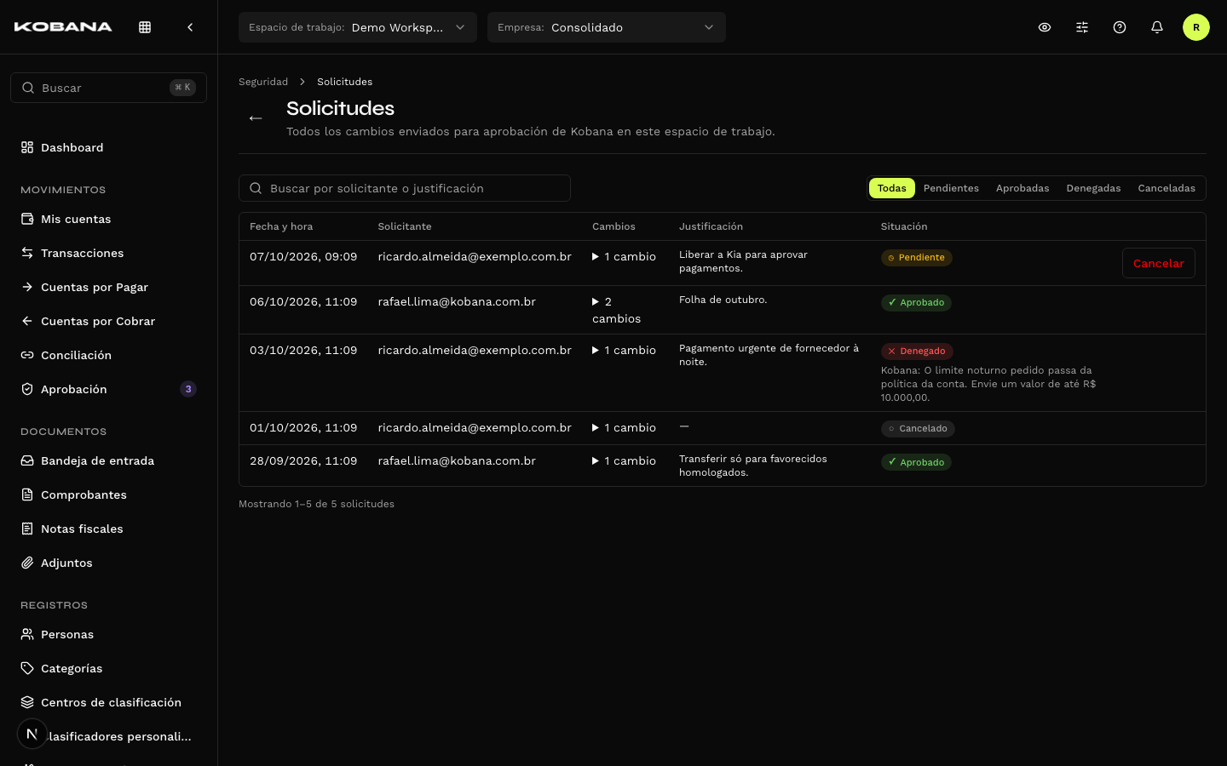Open Adjuntos in the sidebar
This screenshot has height=766, width=1227.
(108, 563)
